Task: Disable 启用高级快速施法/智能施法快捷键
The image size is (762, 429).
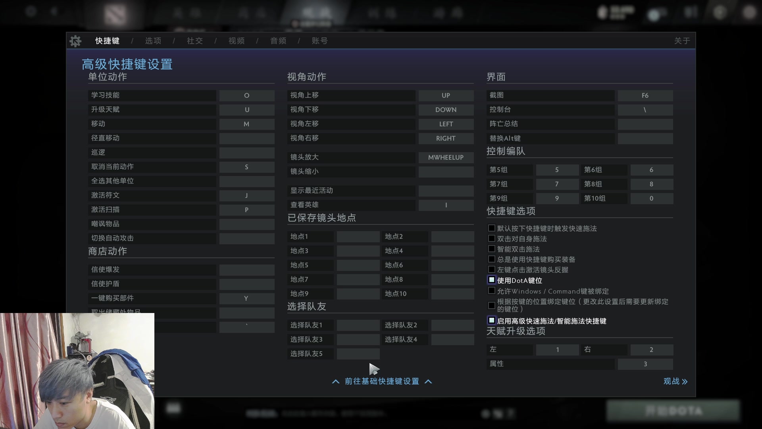Action: tap(491, 320)
